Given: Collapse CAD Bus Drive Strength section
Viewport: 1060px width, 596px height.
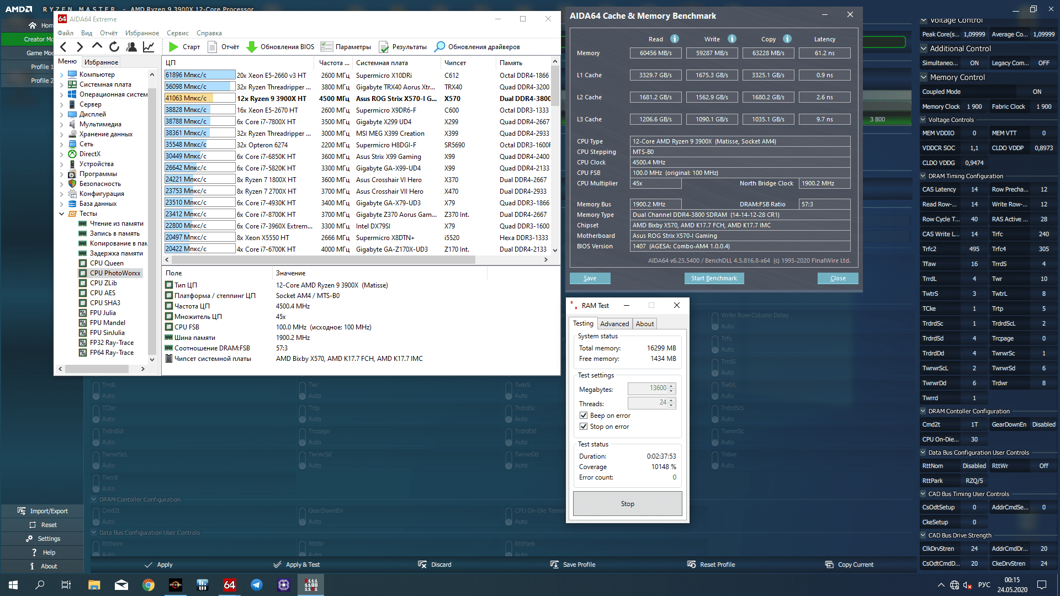Looking at the screenshot, I should (x=924, y=535).
